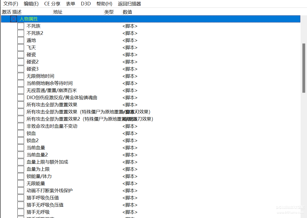Open the 文件(F) menu
Image resolution: width=307 pixels, height=218 pixels.
(11, 4)
